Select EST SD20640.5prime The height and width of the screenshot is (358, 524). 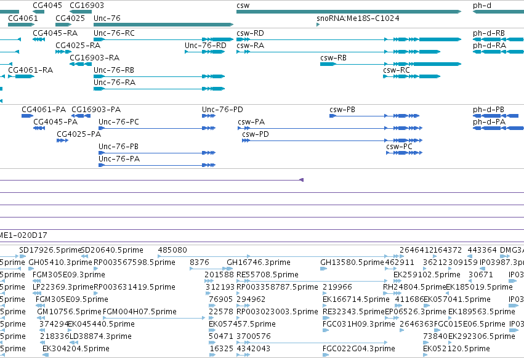coord(85,256)
